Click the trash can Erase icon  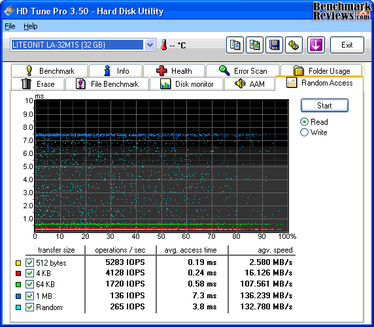click(26, 84)
